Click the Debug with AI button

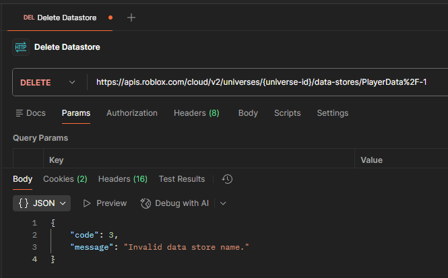click(x=175, y=203)
